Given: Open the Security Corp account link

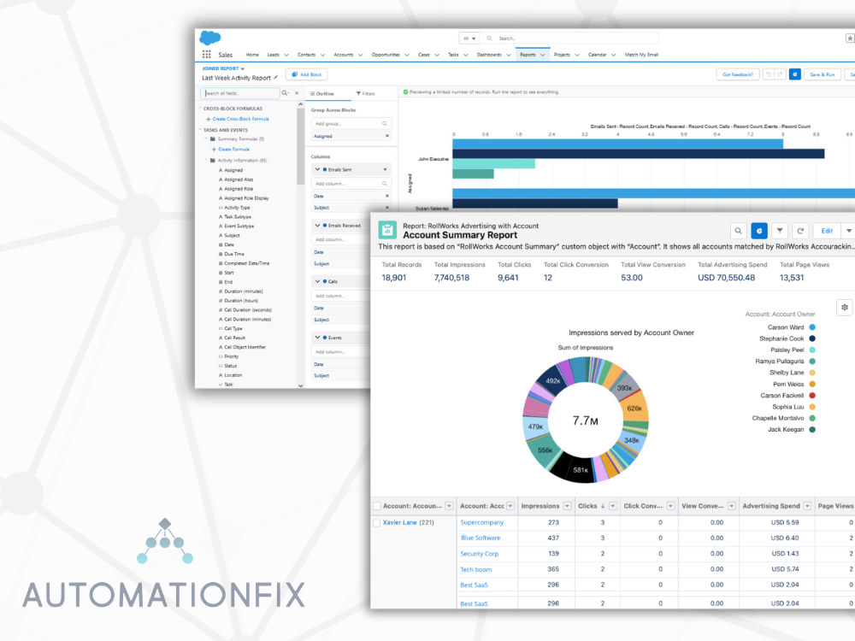Looking at the screenshot, I should [x=480, y=553].
